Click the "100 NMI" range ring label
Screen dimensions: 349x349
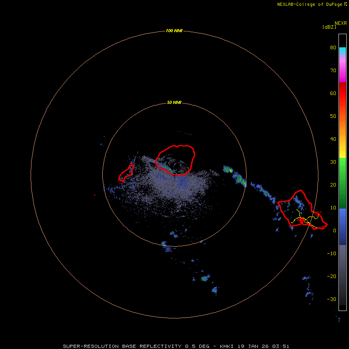pyautogui.click(x=174, y=31)
